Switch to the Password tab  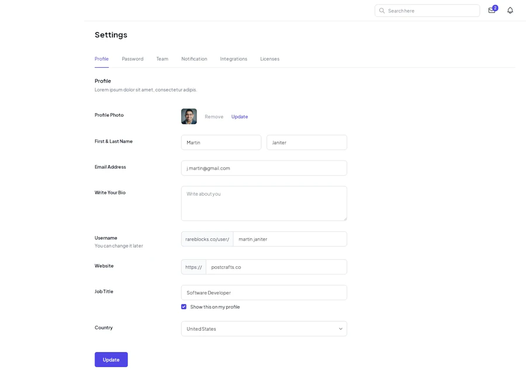pyautogui.click(x=133, y=59)
